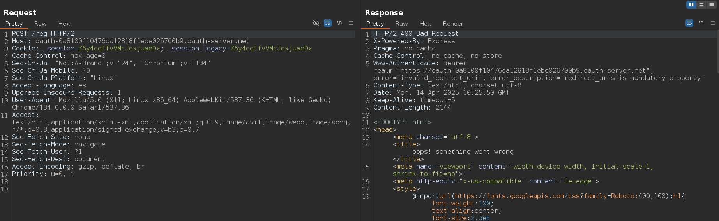
Task: Show non-printable characters in Request pane
Action: [x=339, y=23]
